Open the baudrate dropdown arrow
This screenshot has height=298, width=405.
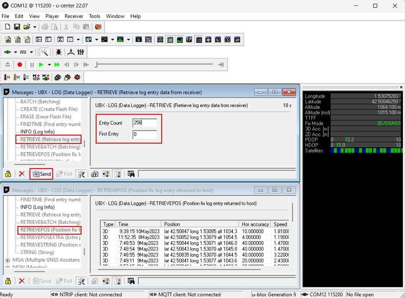point(31,52)
